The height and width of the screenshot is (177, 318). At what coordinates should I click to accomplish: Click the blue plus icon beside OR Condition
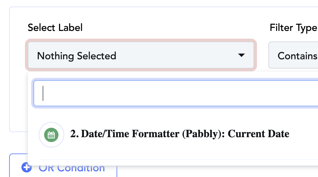pos(27,167)
